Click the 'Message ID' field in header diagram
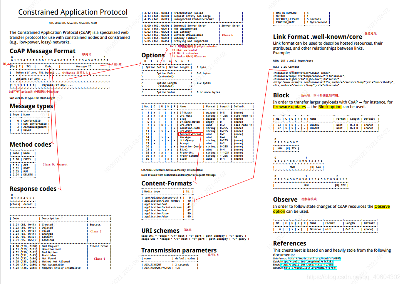404x284 pixels. (x=84, y=67)
